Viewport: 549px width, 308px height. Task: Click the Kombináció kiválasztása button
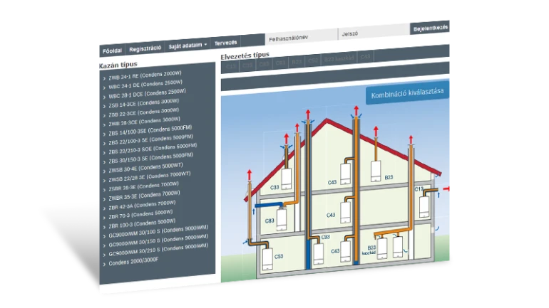407,93
